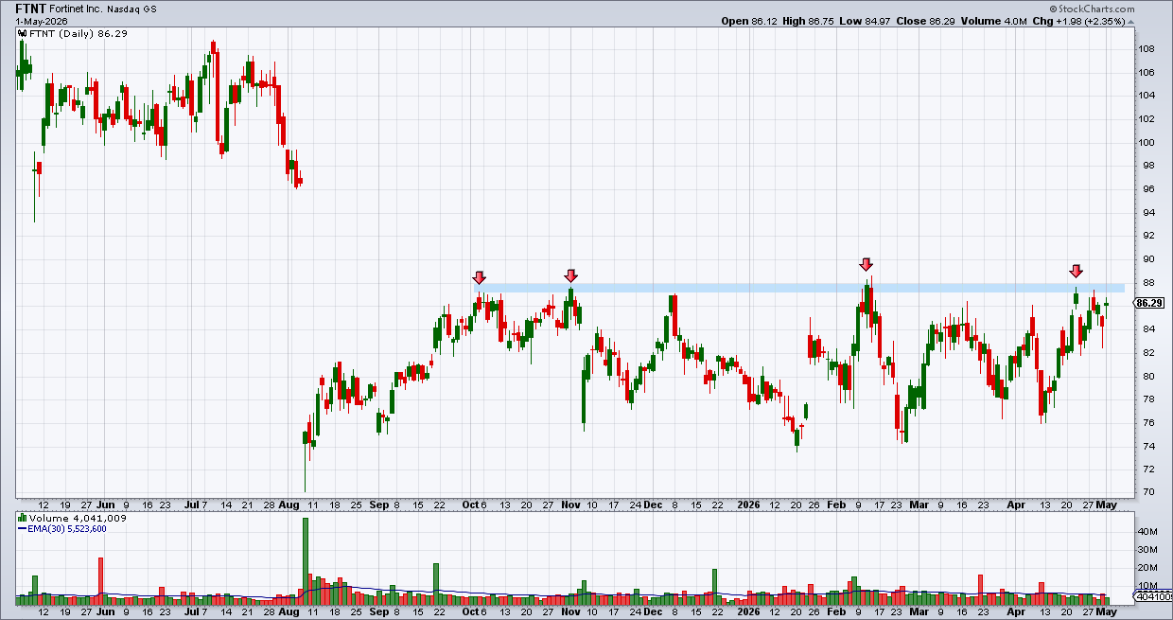The height and width of the screenshot is (620, 1173).
Task: Click the 10M volume axis label
Action: point(1147,586)
